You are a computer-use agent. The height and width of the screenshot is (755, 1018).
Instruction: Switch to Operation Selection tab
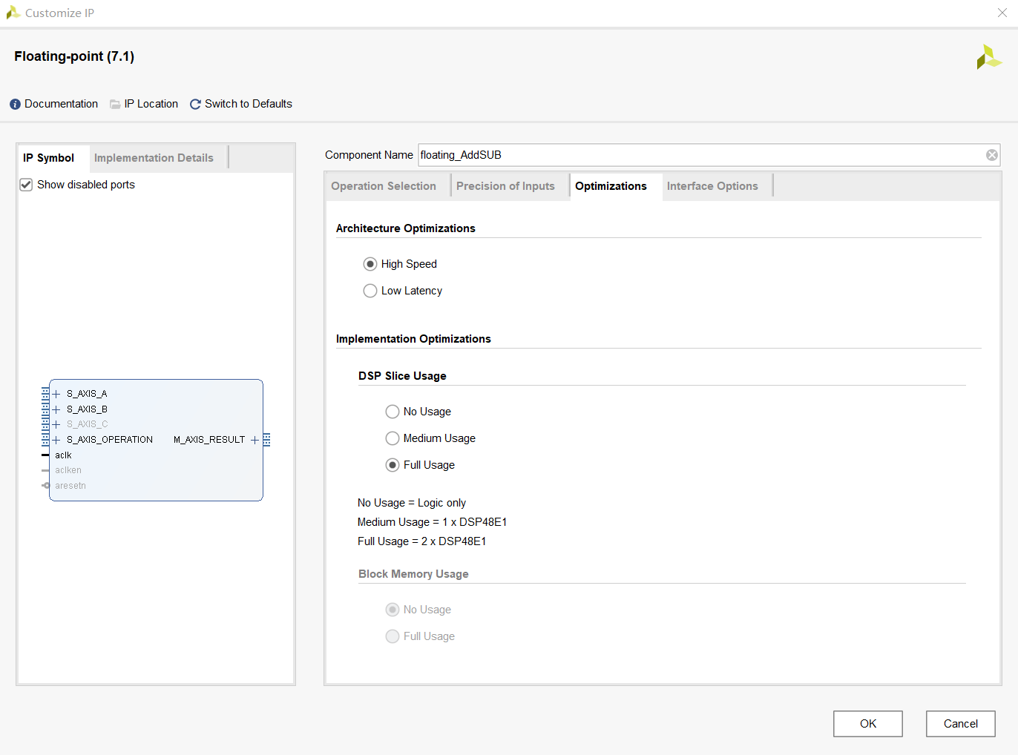384,186
